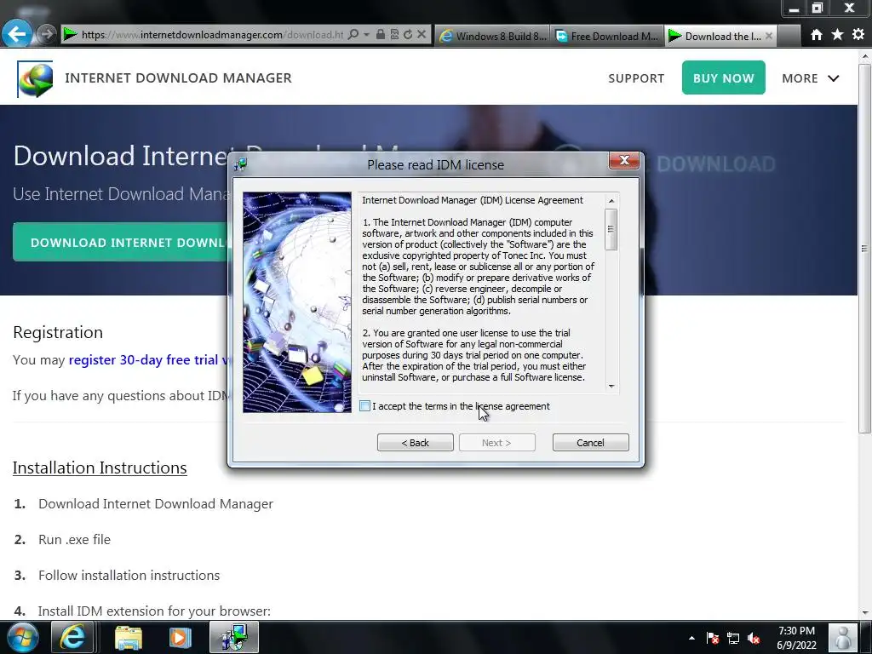Click the Registration heading

(58, 332)
